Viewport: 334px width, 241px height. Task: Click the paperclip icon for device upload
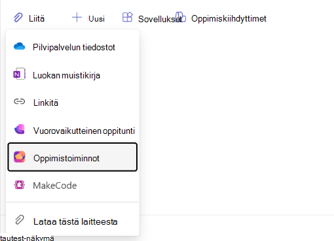20,220
